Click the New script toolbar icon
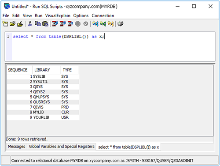The height and width of the screenshot is (166, 220). (5, 24)
